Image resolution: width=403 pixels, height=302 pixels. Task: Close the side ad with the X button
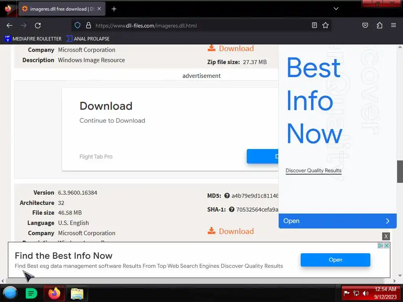386,236
